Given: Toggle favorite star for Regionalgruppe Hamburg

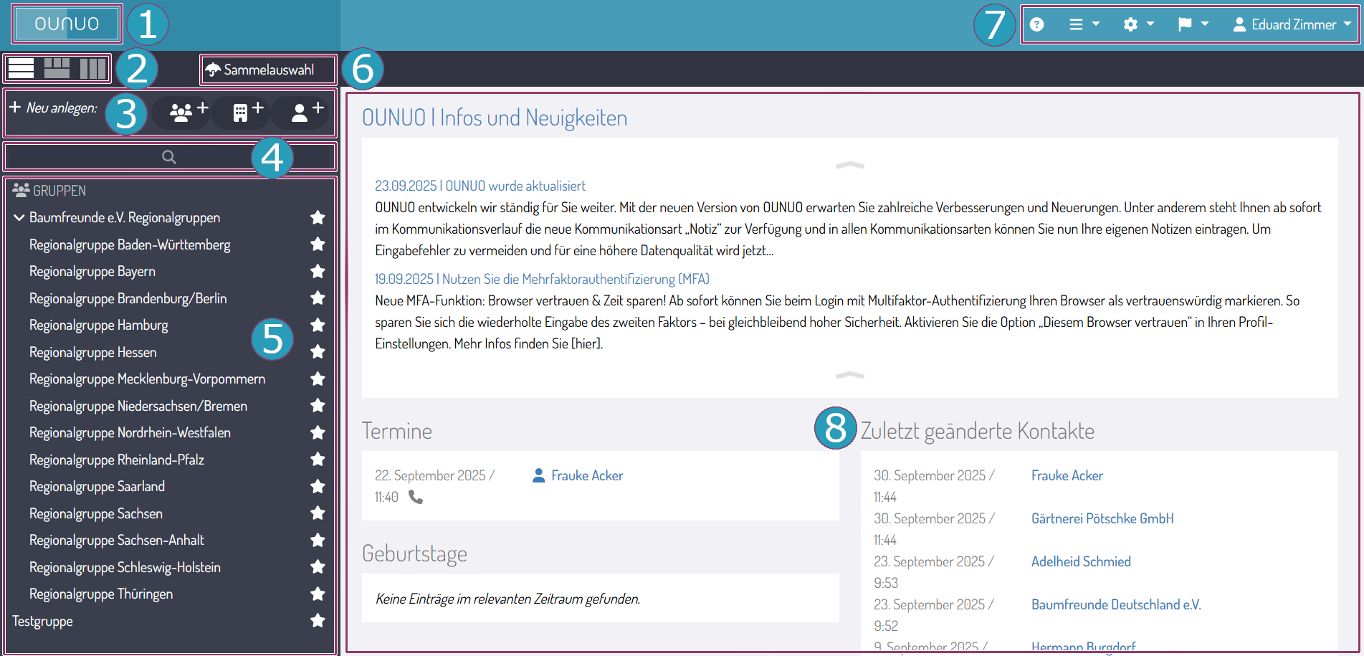Looking at the screenshot, I should point(318,325).
